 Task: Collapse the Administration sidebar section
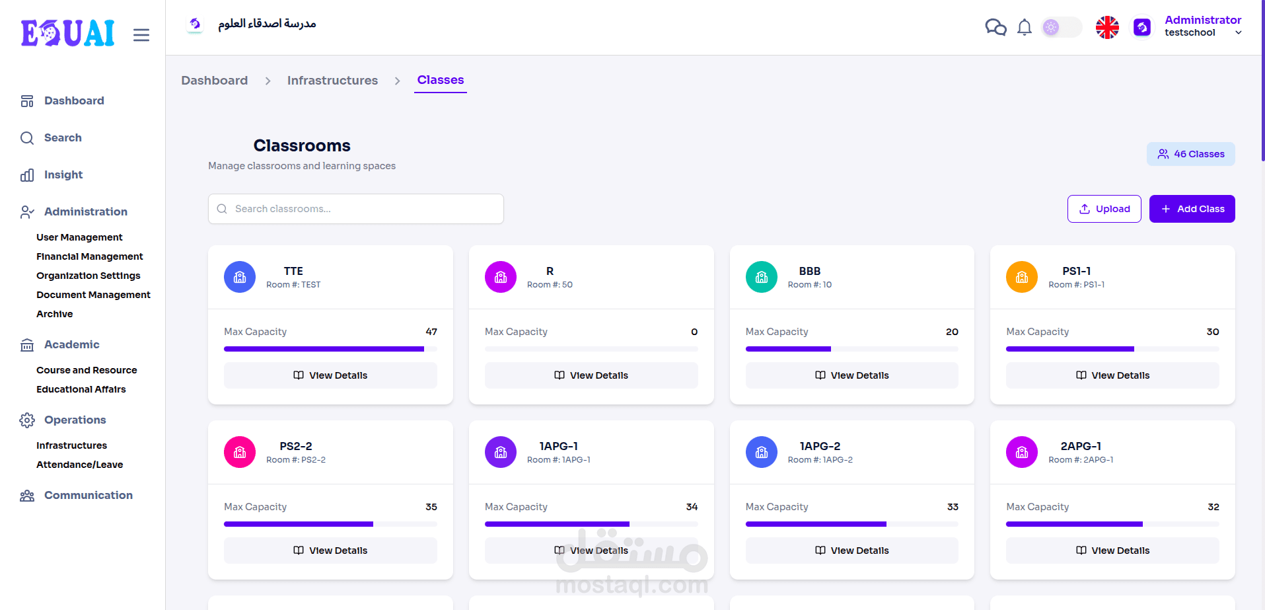[x=85, y=211]
